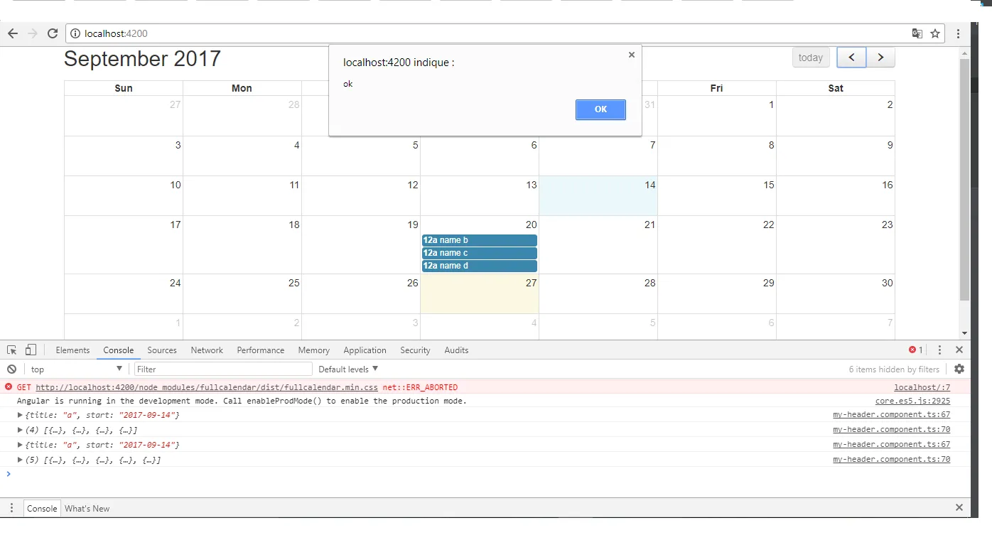Go to previous month in calendar
This screenshot has height=540, width=992.
coord(851,58)
